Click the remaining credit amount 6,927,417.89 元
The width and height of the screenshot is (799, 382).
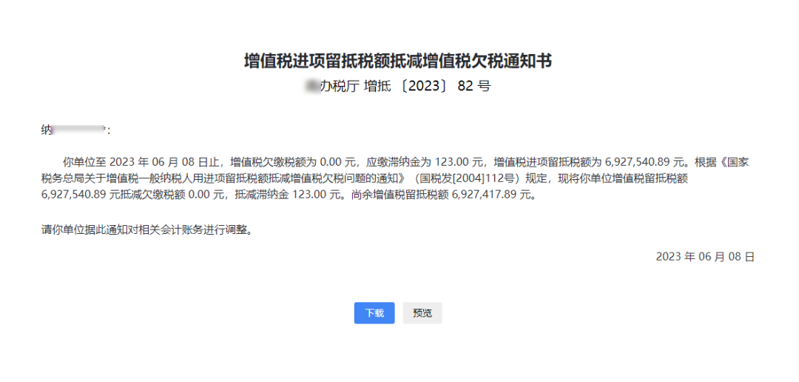pos(488,195)
